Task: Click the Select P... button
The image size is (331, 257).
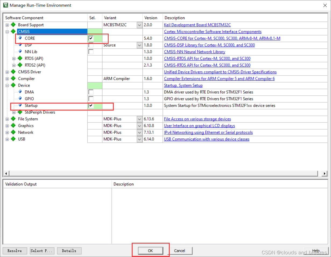Action: [42, 251]
